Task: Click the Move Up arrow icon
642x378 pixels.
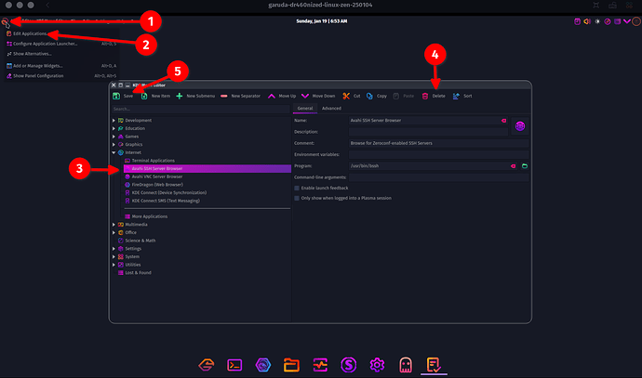Action: tap(272, 96)
